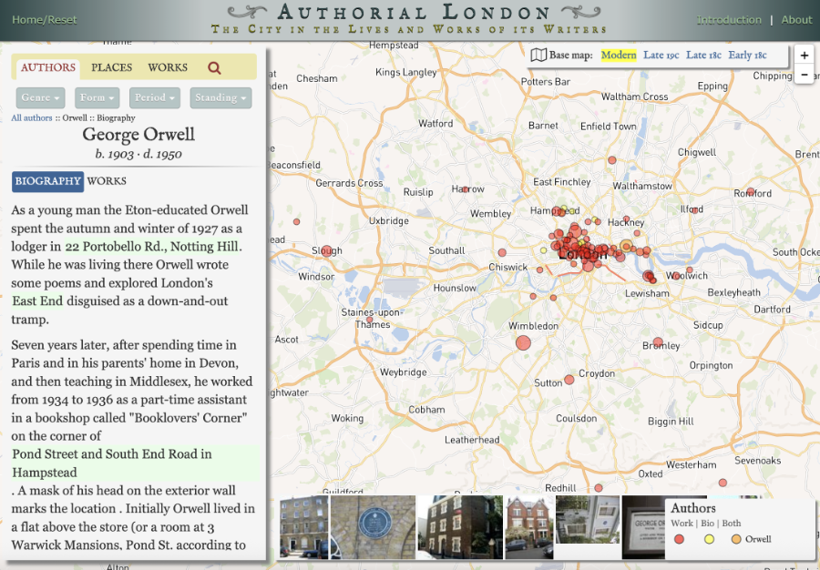
Task: Open the Standing filter dropdown
Action: pos(220,97)
